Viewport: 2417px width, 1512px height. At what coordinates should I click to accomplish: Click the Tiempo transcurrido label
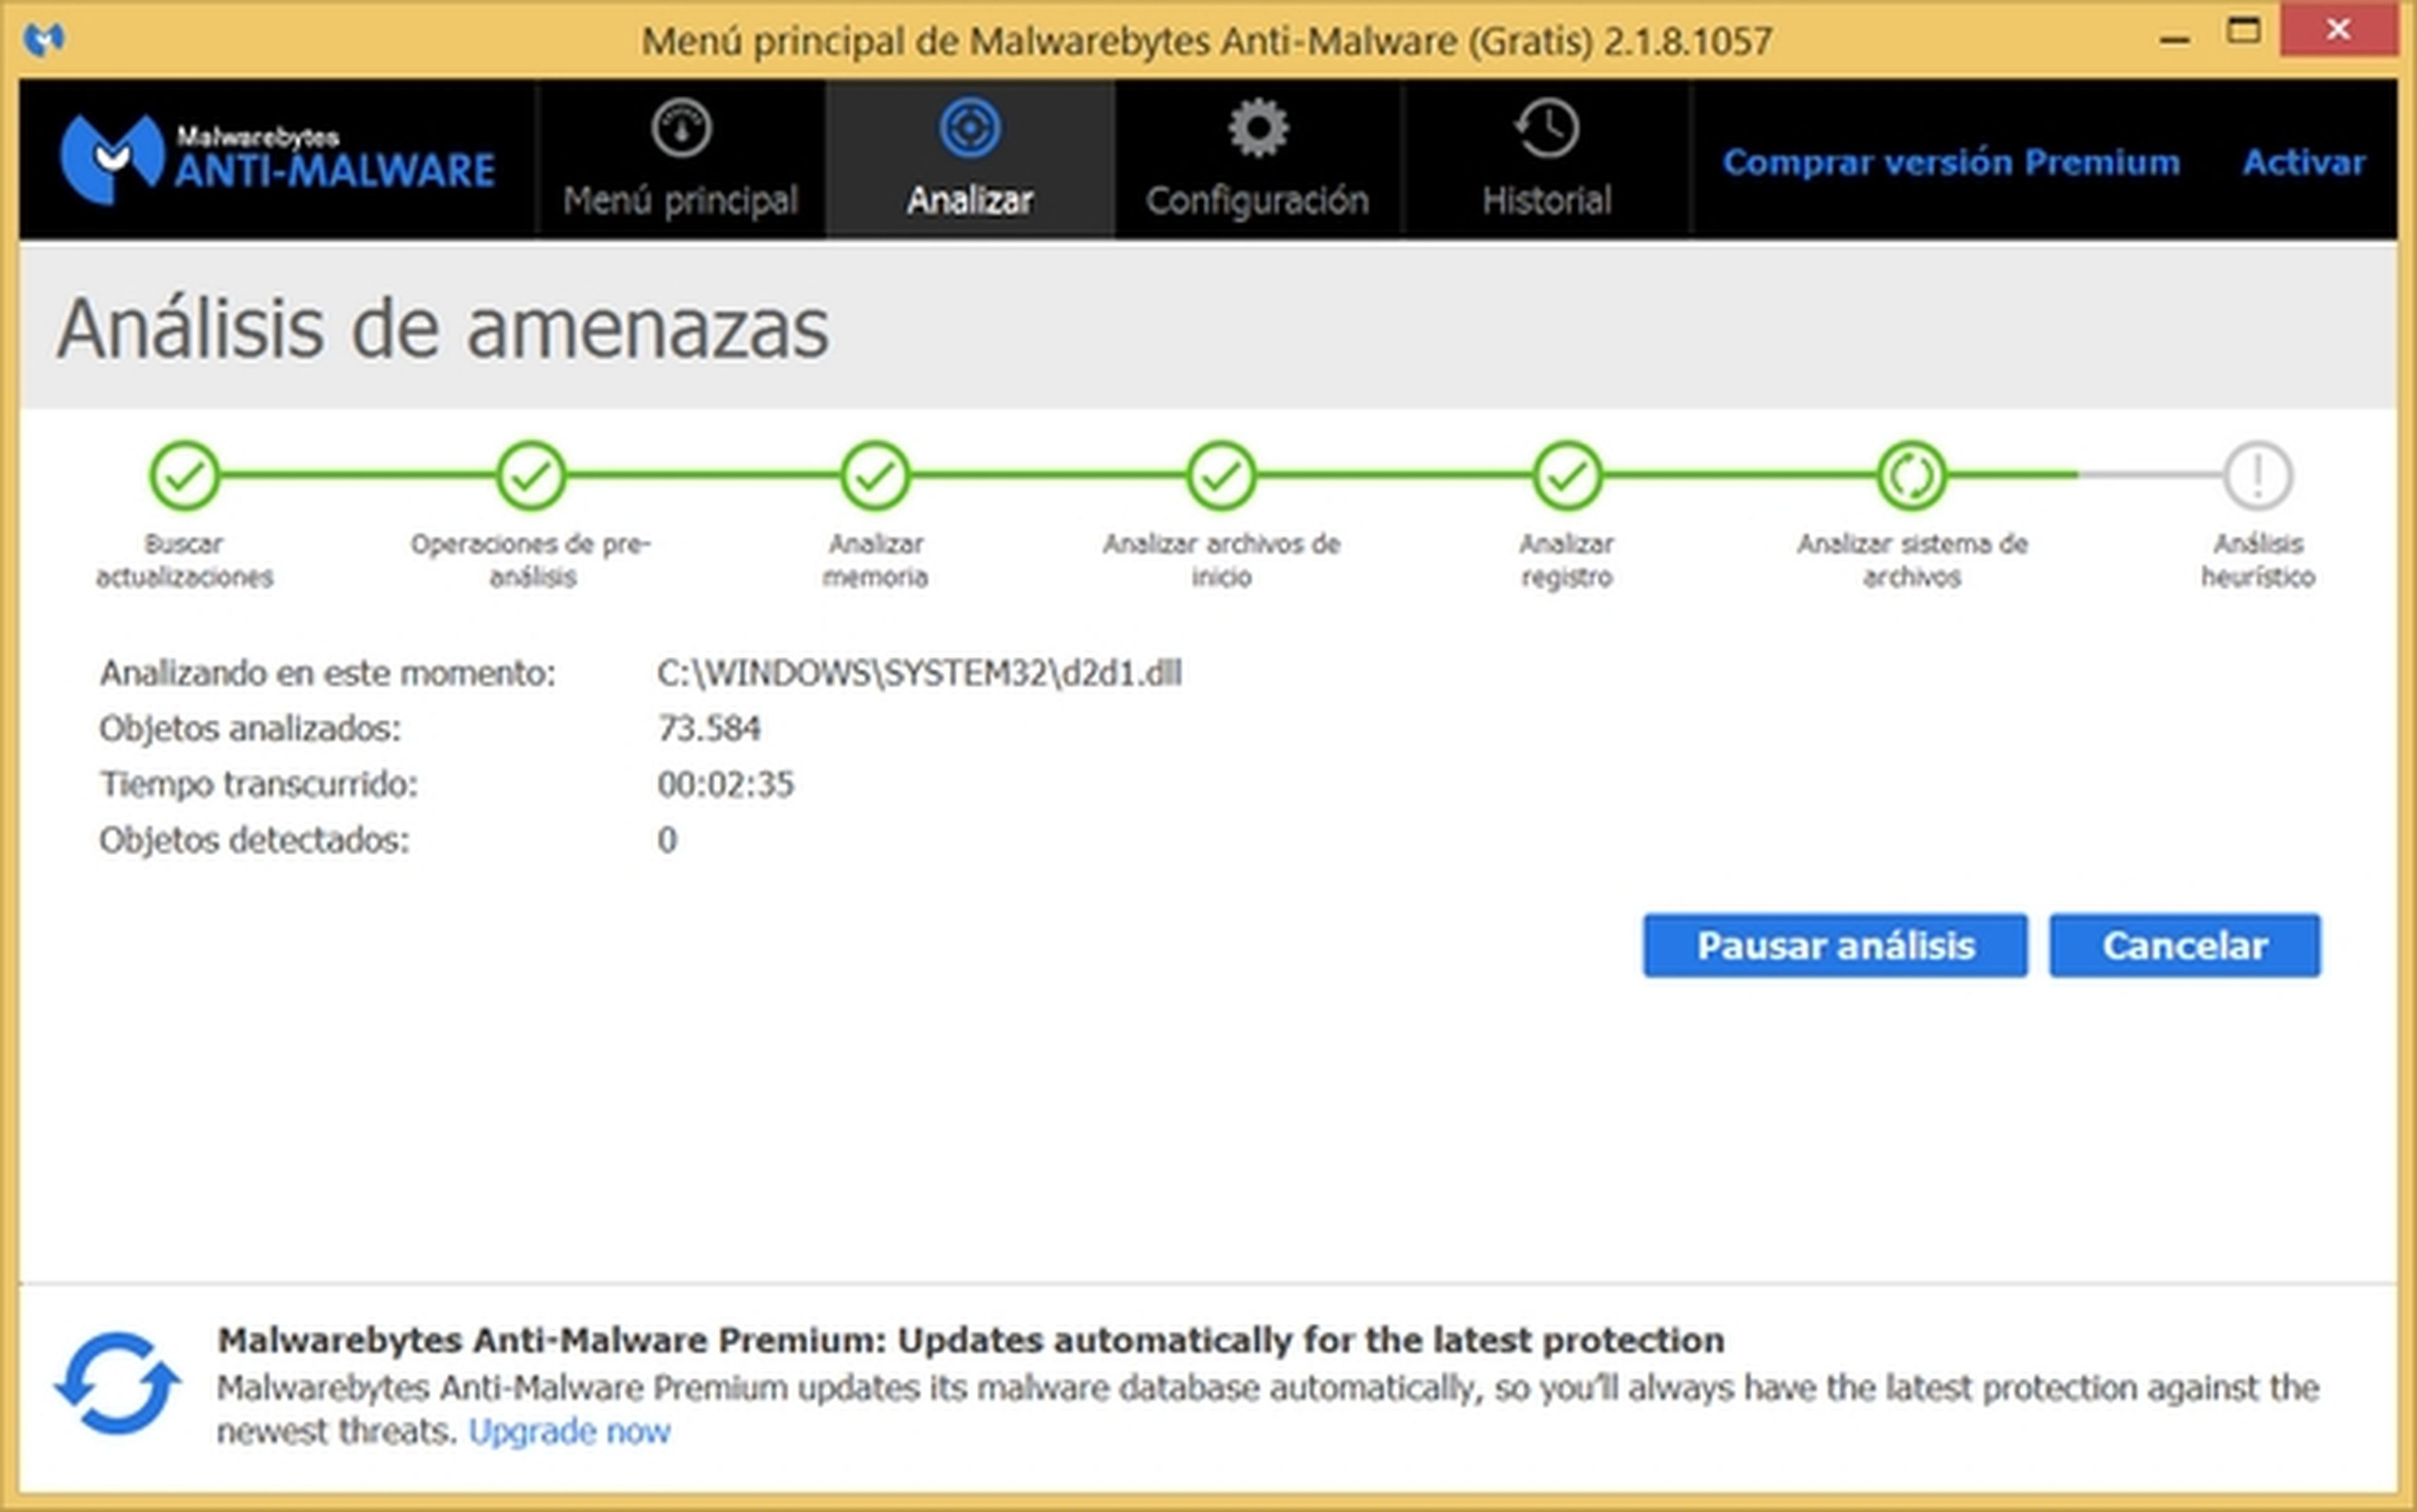[x=258, y=785]
